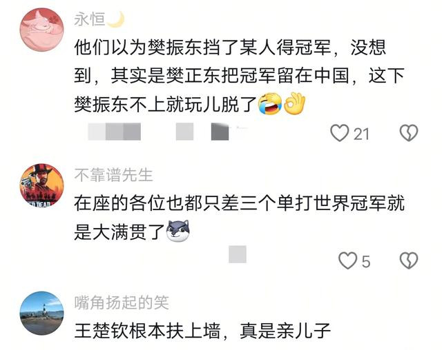
Task: Visit the profile via username 永恒
Action: click(x=90, y=19)
